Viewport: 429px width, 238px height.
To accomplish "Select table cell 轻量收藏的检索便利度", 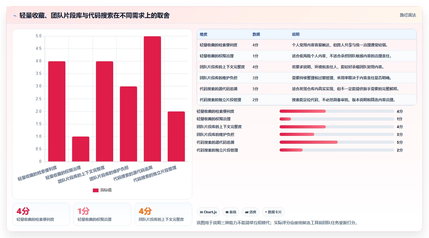I will click(x=219, y=45).
